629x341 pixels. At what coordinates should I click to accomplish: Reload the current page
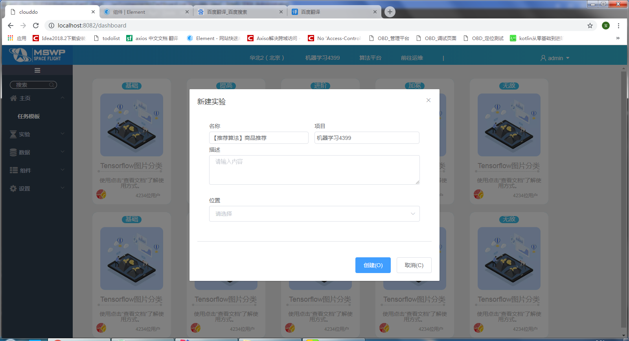coord(36,26)
